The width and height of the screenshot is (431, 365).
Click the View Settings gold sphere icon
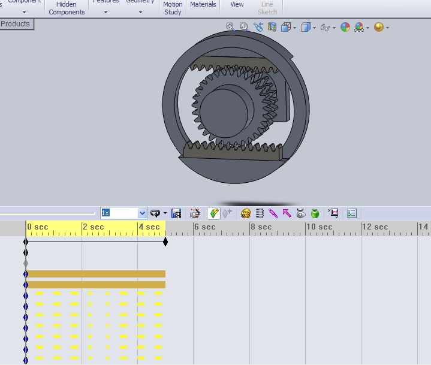pos(379,27)
